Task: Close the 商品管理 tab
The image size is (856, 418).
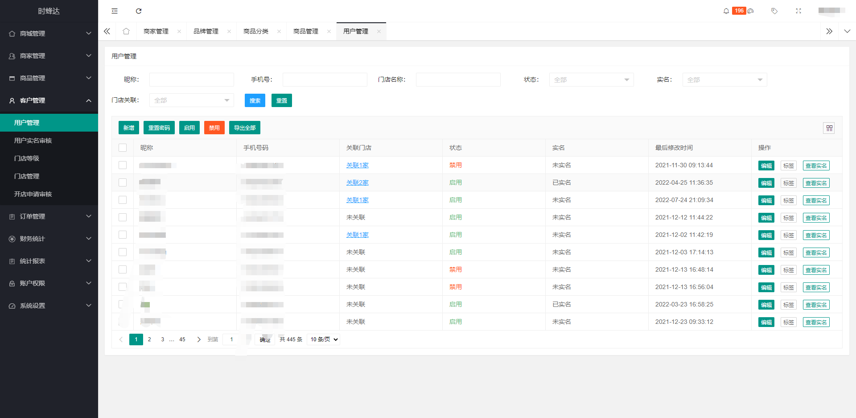Action: (x=329, y=31)
